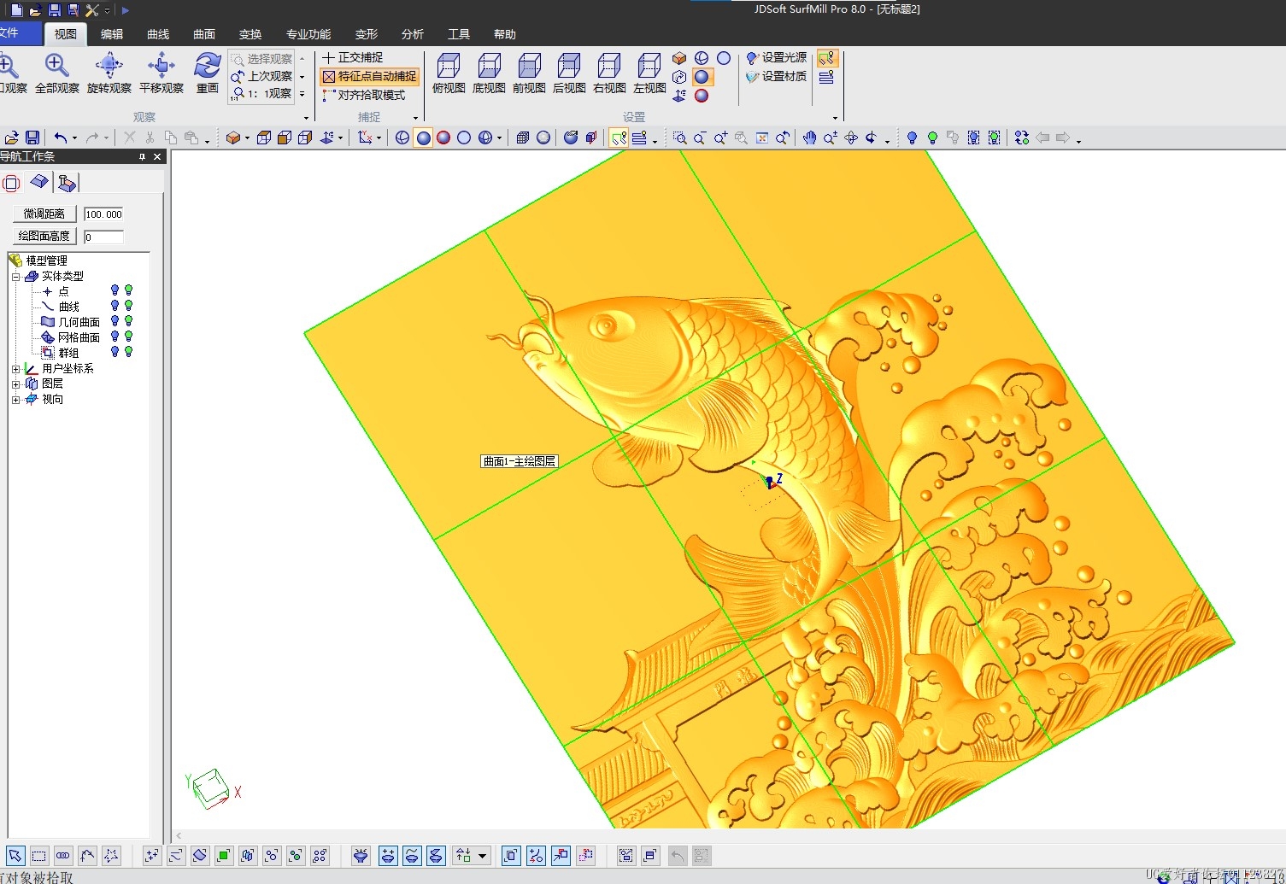Open the 2D drawing navigation tab icon
Screen dimensions: 1286x884
click(11, 182)
